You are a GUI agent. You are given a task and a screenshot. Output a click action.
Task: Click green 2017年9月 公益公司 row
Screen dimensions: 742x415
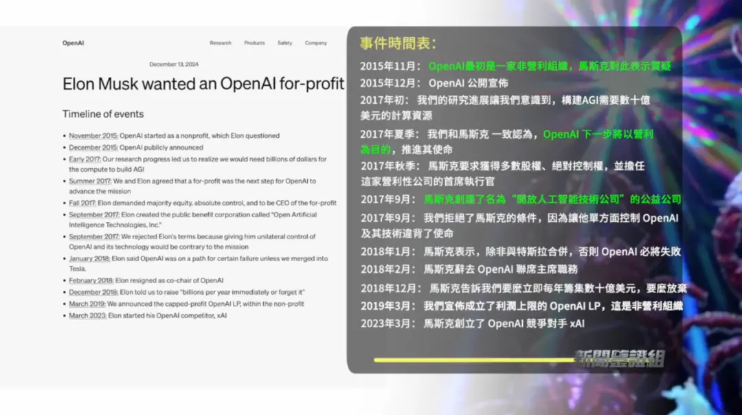point(521,200)
